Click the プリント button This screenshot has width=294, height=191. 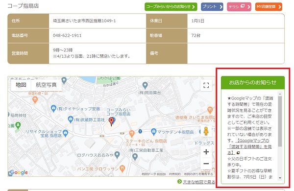coord(212,7)
